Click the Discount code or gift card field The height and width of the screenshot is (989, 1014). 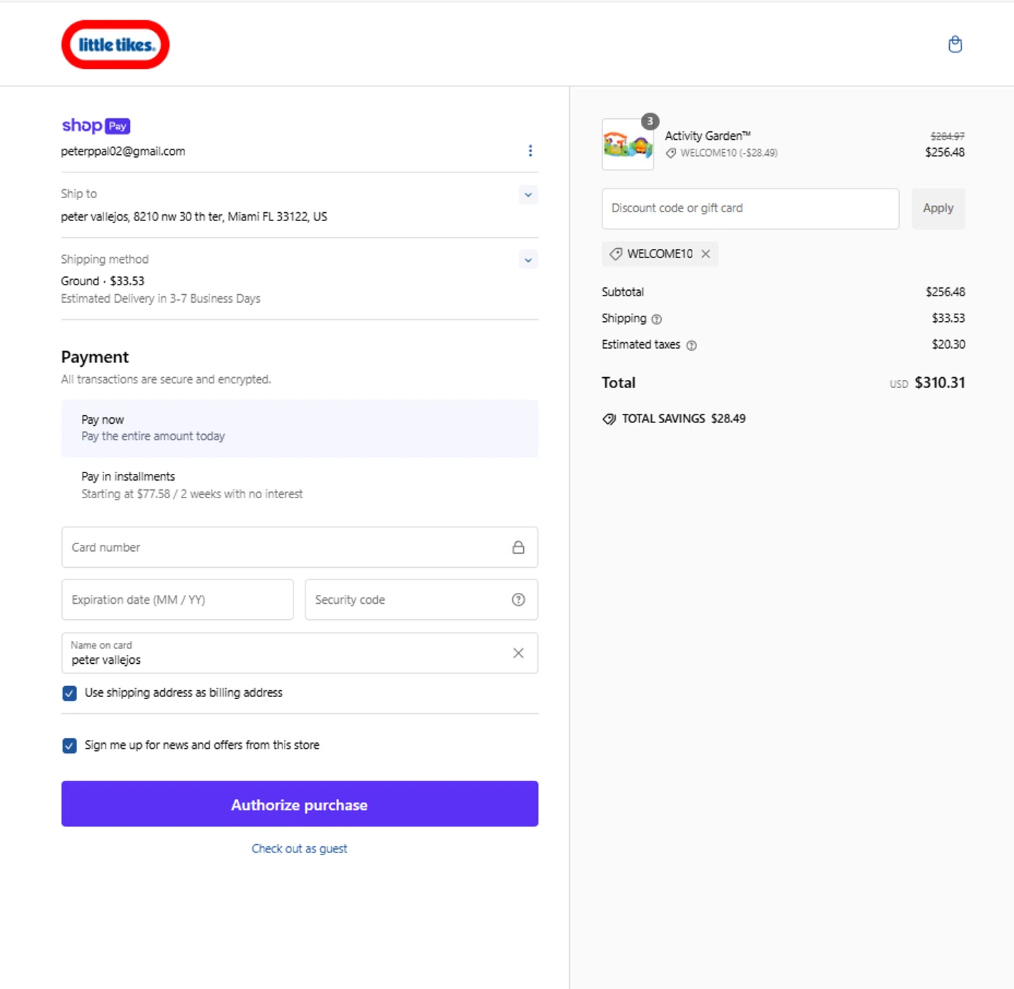[750, 208]
